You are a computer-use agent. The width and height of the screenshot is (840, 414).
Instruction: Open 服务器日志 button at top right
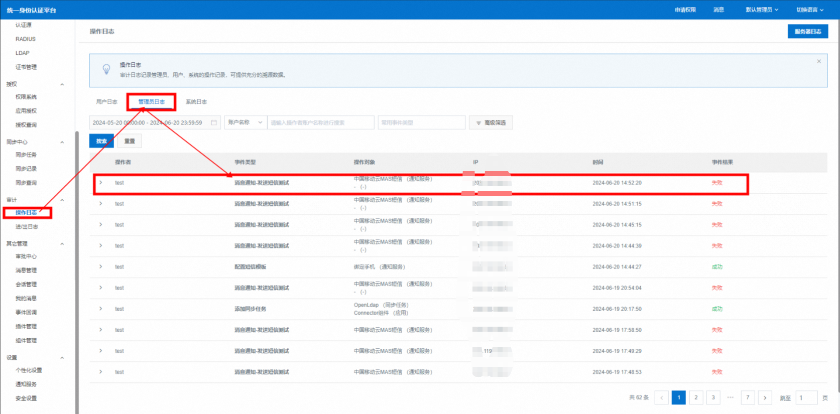coord(807,32)
